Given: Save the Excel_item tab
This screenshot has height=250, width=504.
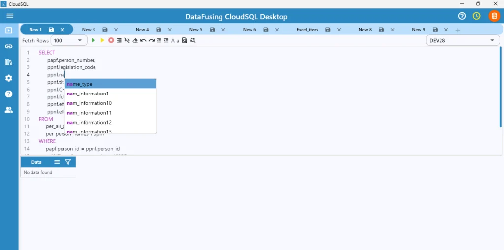Looking at the screenshot, I should 328,30.
